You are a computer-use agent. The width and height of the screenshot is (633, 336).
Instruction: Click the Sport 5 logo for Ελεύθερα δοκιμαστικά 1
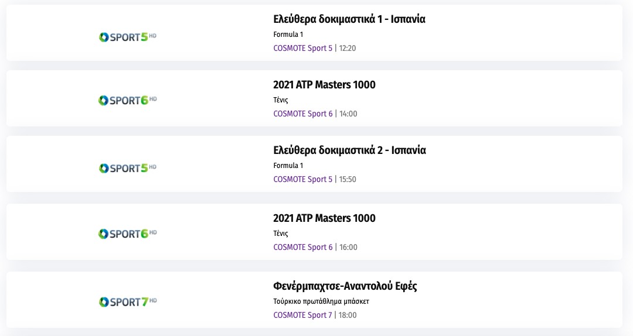(128, 37)
